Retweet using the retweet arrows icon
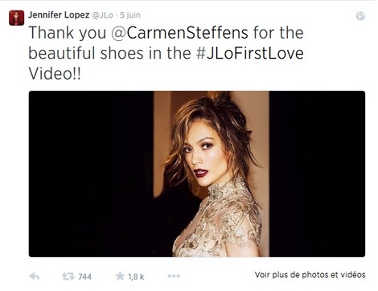 pos(68,277)
